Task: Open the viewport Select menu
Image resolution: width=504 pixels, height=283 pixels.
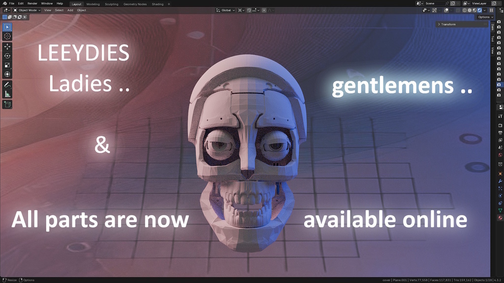Action: pos(59,10)
